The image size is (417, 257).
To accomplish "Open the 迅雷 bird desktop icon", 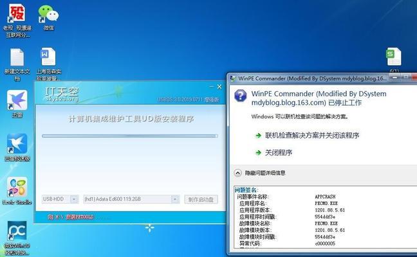I will coord(17,100).
